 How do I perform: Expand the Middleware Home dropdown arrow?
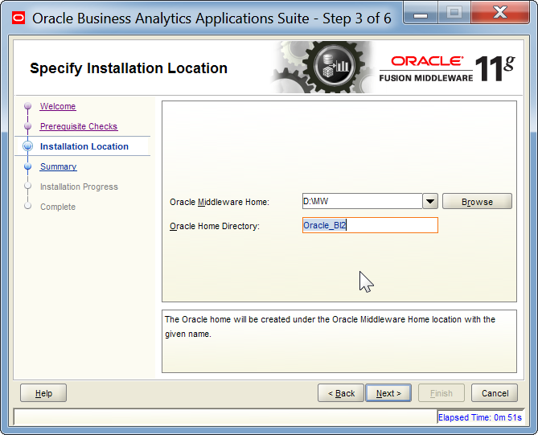[x=430, y=201]
